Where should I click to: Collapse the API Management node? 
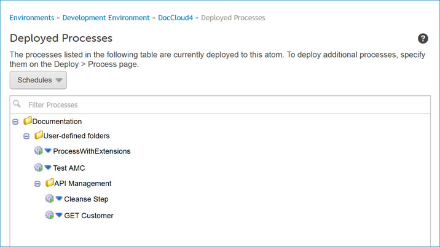(x=37, y=184)
